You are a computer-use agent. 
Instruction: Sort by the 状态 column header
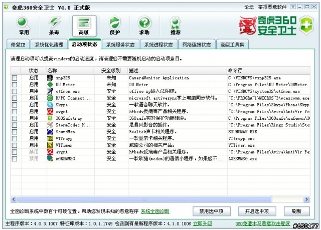pyautogui.click(x=34, y=71)
